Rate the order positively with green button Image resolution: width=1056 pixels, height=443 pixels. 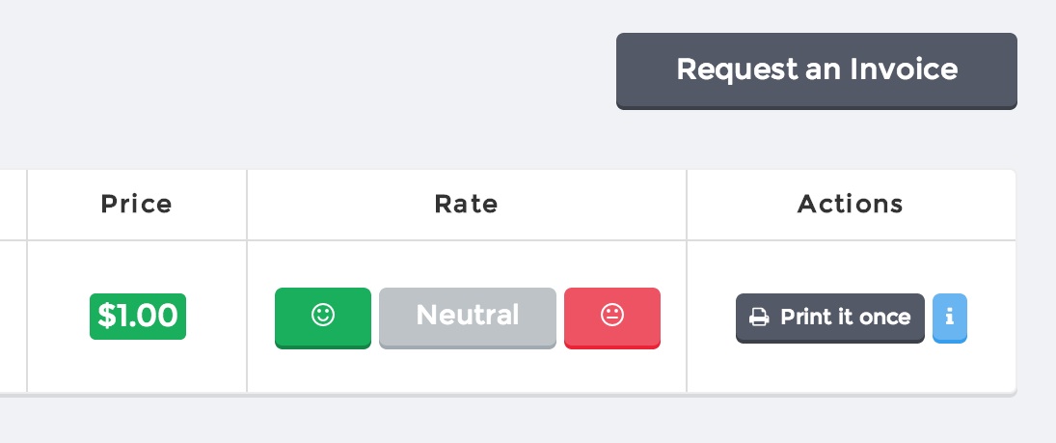(x=323, y=317)
